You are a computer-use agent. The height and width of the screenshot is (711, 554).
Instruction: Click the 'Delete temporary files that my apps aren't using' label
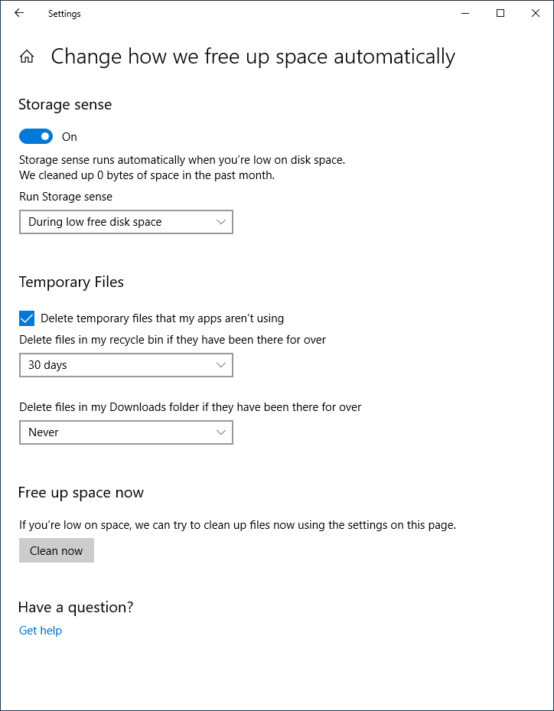pyautogui.click(x=162, y=318)
